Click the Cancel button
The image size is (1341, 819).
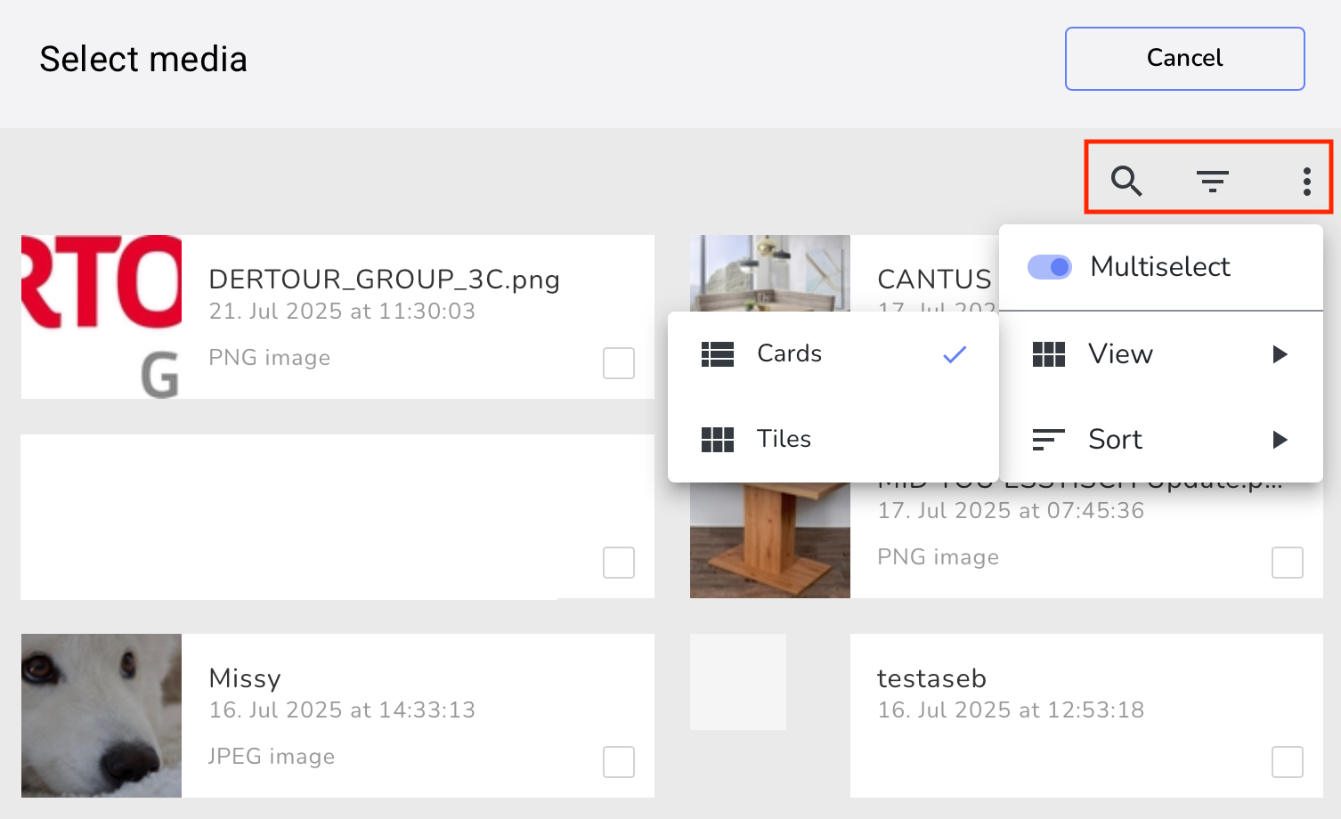pyautogui.click(x=1184, y=59)
